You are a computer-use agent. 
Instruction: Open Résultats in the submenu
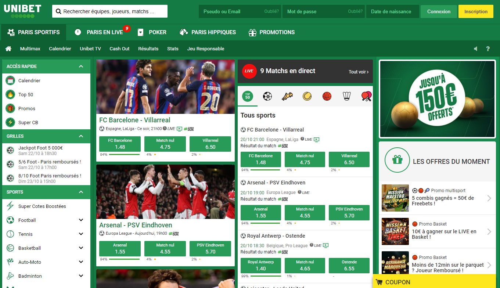point(148,48)
